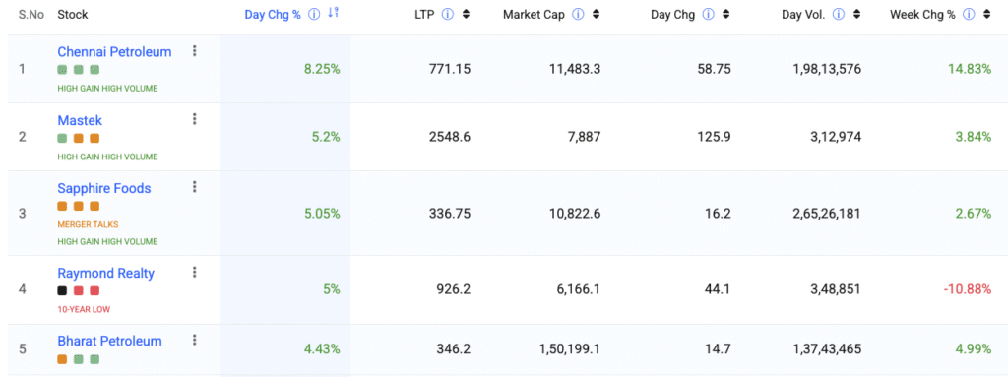Show info for Day Chg % column

314,15
